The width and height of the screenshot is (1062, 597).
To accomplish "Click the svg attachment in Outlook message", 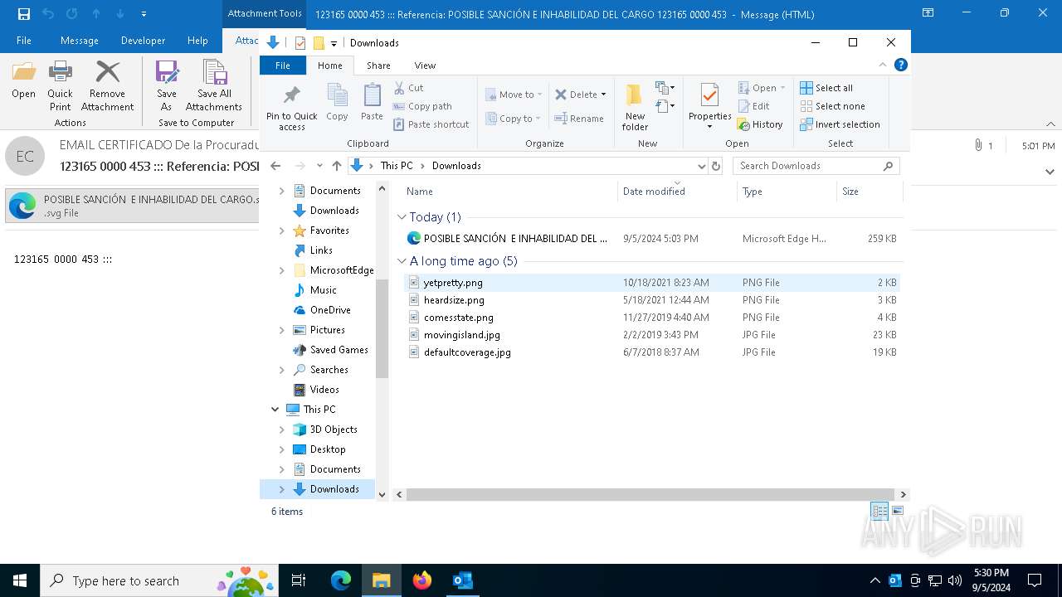I will 133,206.
